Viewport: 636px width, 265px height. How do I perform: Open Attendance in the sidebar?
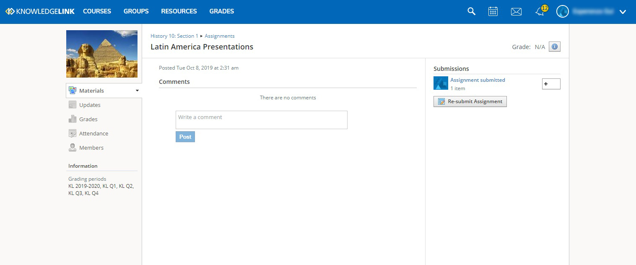tap(93, 133)
